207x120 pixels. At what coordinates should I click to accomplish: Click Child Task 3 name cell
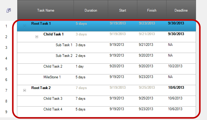[x=53, y=99]
